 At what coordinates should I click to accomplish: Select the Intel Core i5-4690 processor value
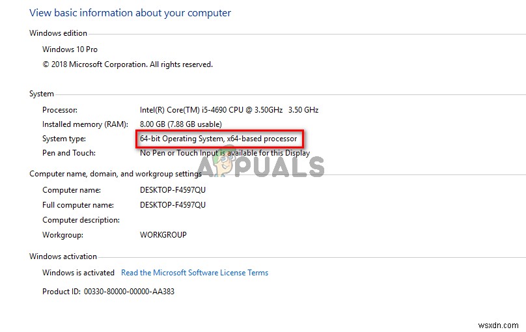point(229,110)
